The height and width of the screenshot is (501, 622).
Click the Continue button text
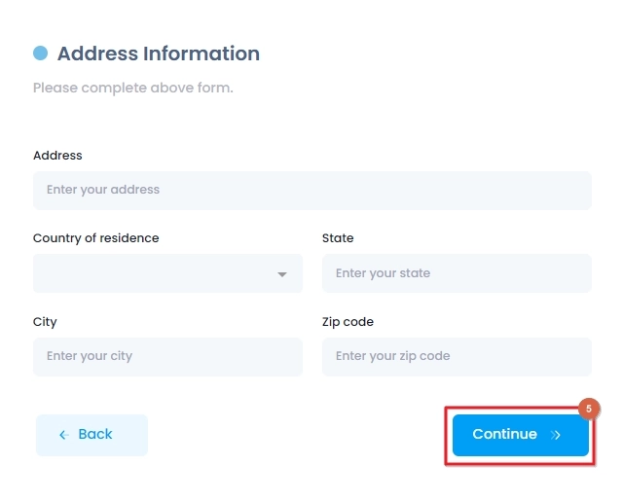[x=504, y=434]
